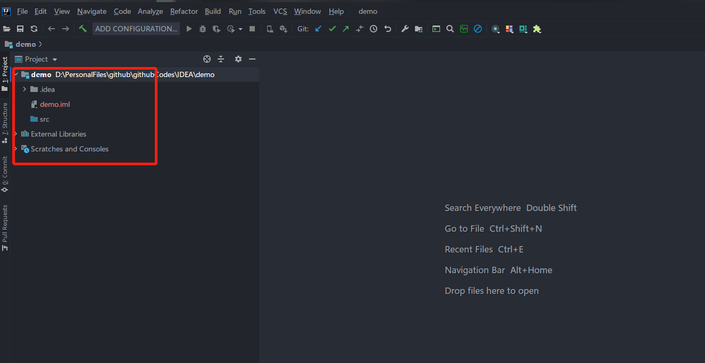Select the demo.iml file
The width and height of the screenshot is (705, 363).
[x=55, y=104]
